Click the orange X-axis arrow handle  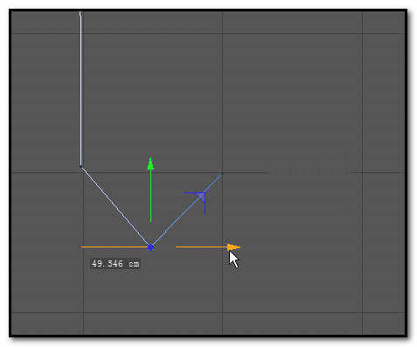click(233, 247)
